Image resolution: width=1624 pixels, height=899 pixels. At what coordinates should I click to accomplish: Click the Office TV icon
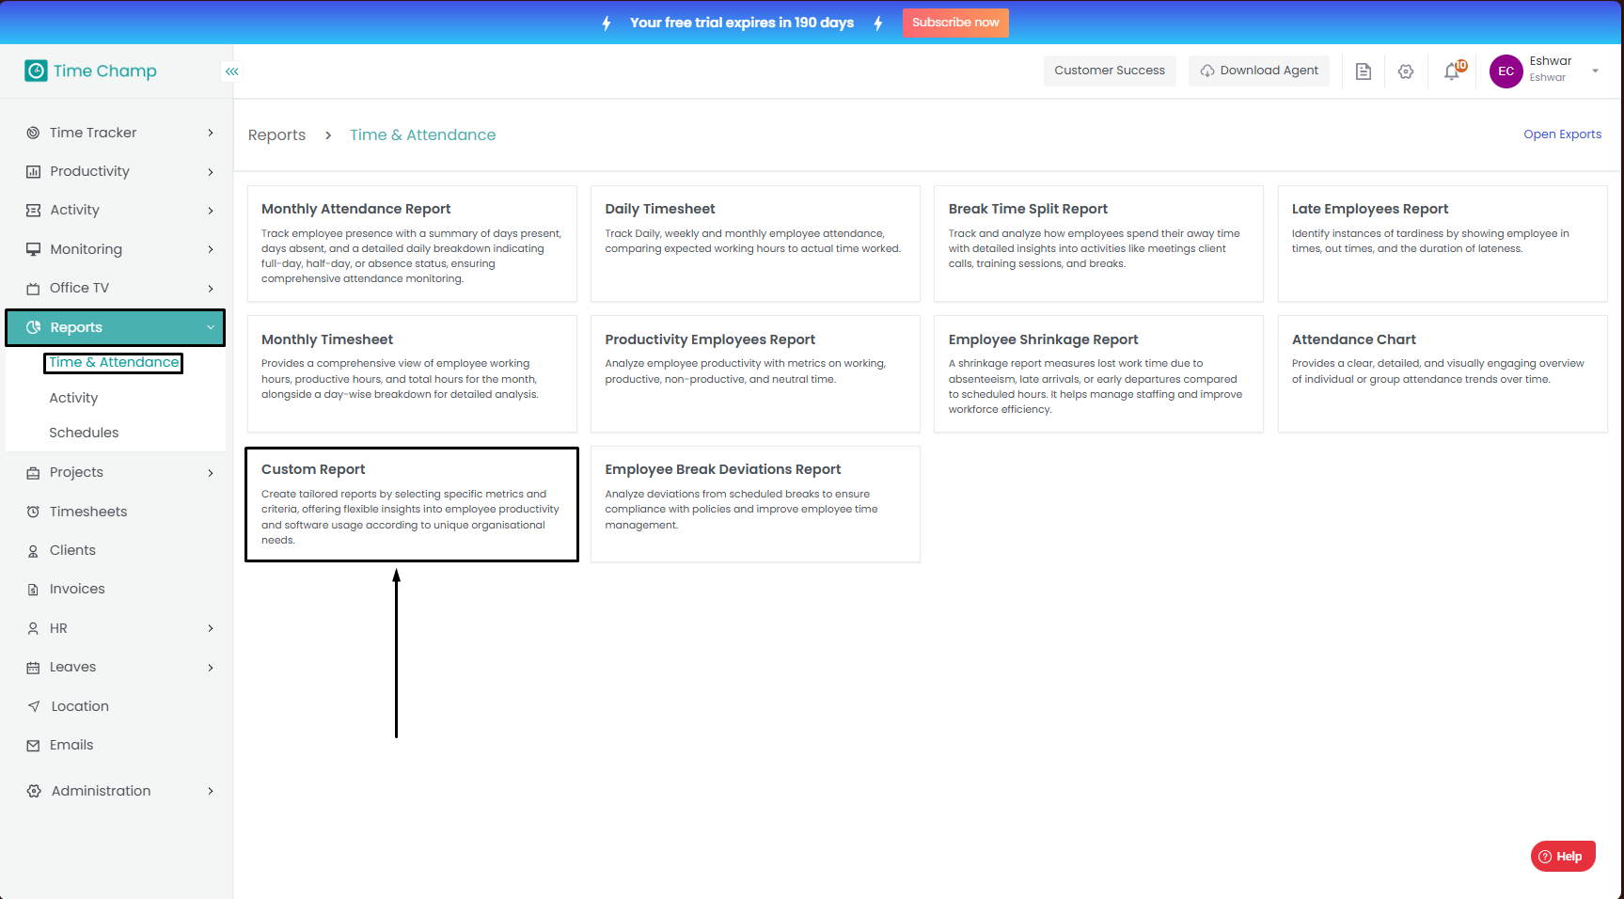coord(33,289)
